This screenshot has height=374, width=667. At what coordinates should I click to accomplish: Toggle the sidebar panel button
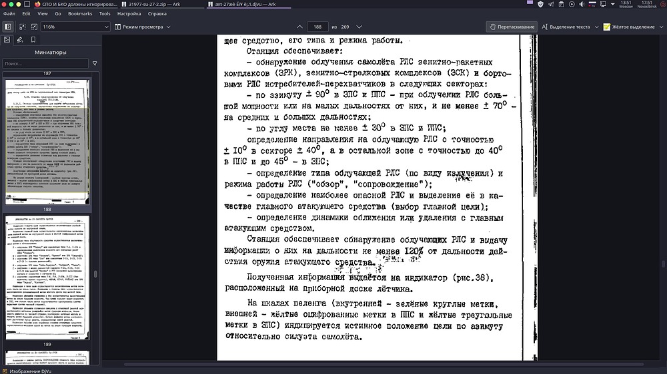7,27
